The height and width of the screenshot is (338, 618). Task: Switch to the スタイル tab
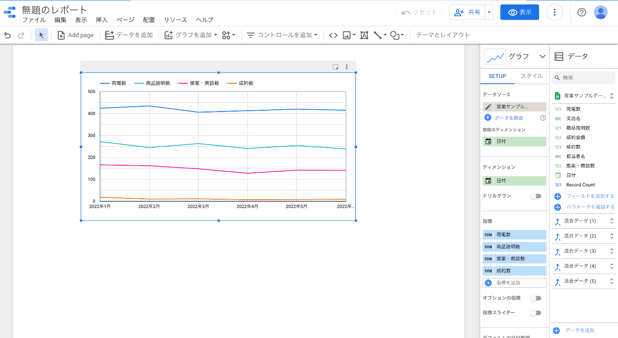coord(532,76)
